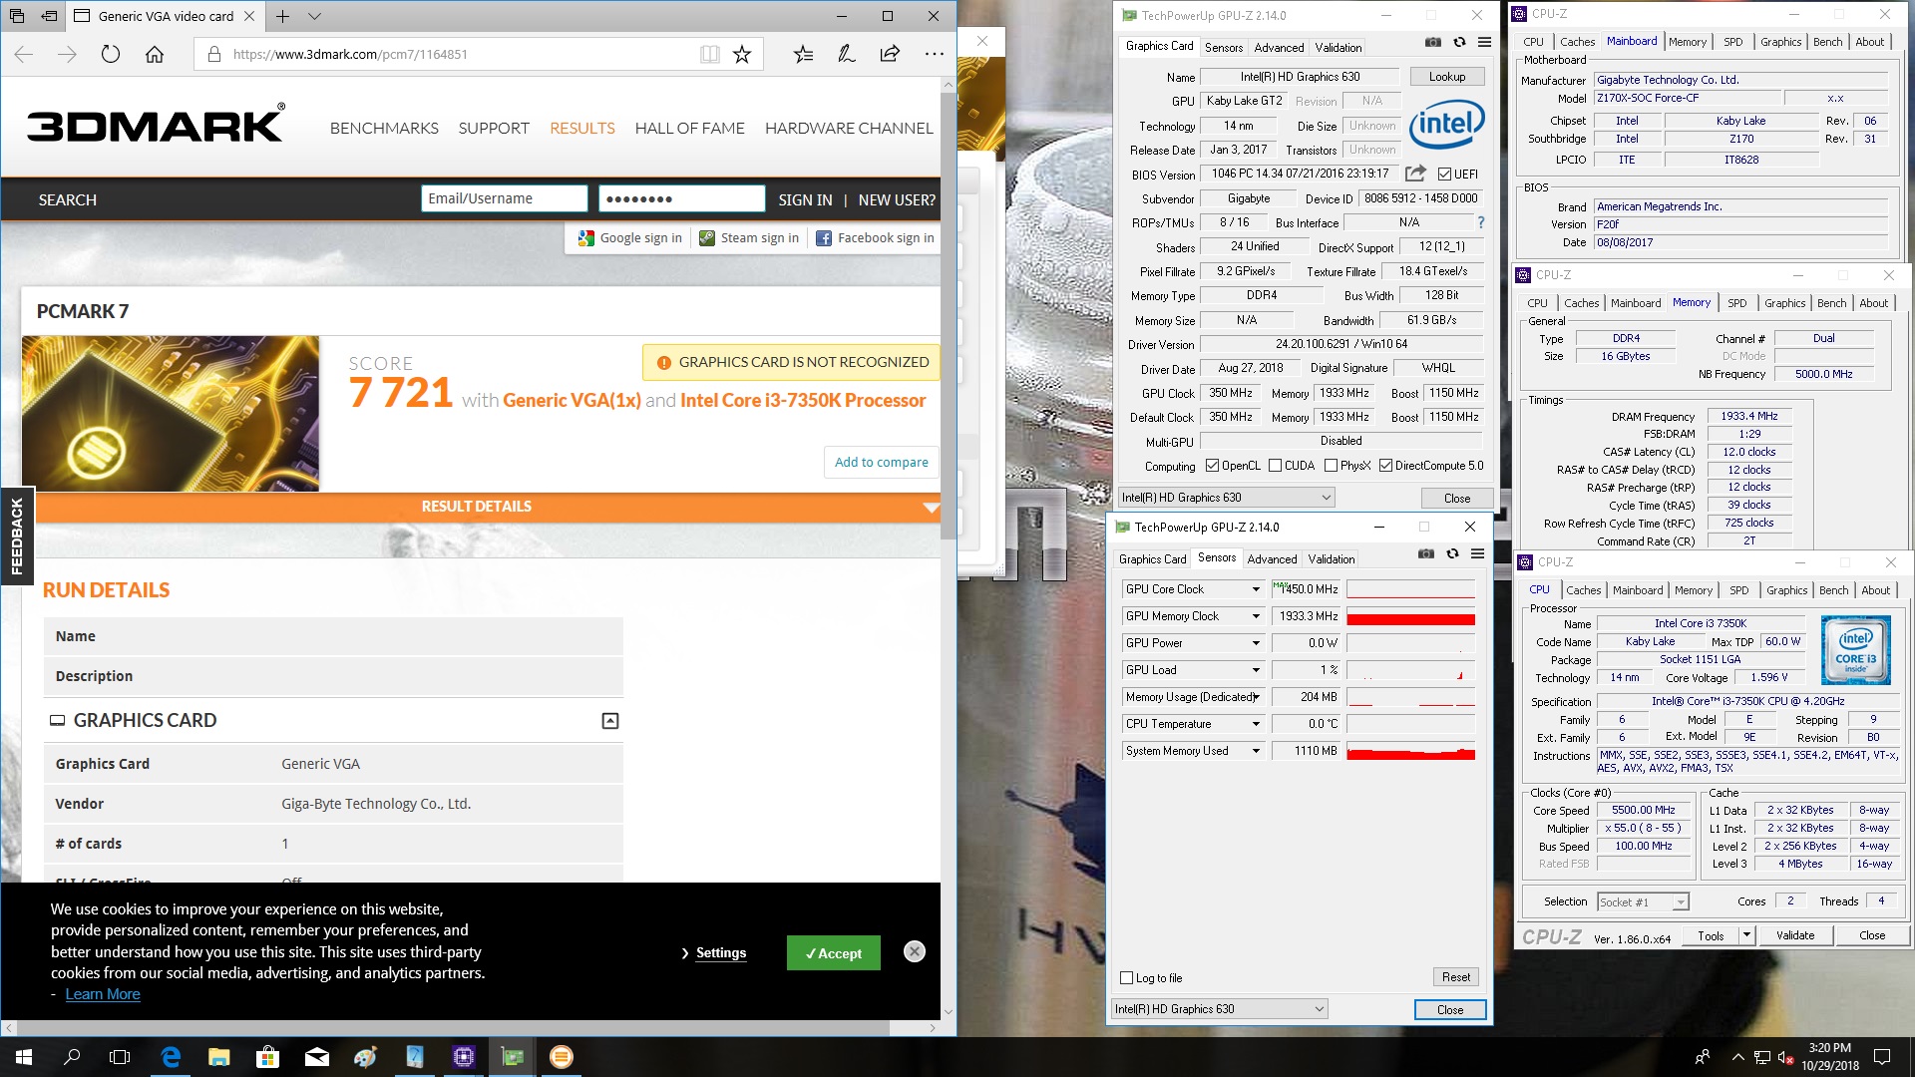Expand the RESULT DETAILS orange bar
Image resolution: width=1915 pixels, height=1077 pixels.
tap(488, 507)
